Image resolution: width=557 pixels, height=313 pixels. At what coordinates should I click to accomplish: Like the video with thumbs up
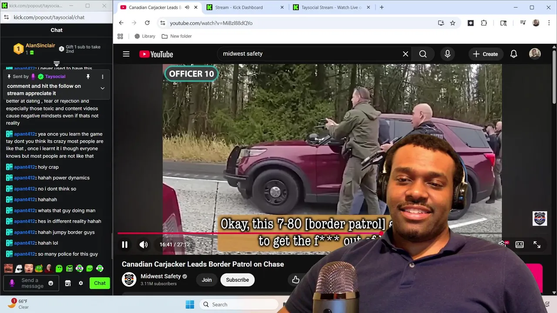click(x=296, y=280)
